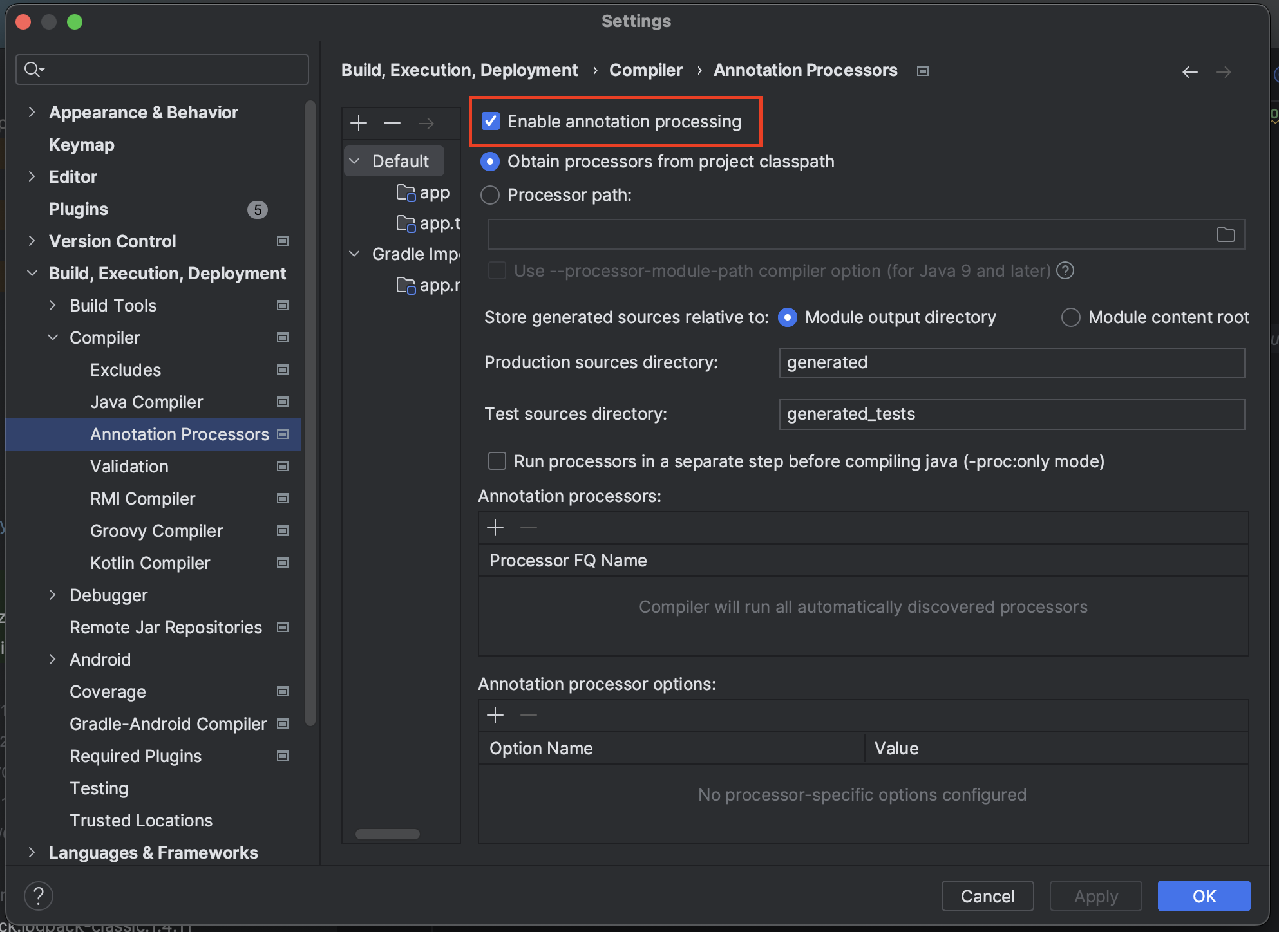Add a processor option using the plus icon
The image size is (1279, 932).
click(x=495, y=715)
